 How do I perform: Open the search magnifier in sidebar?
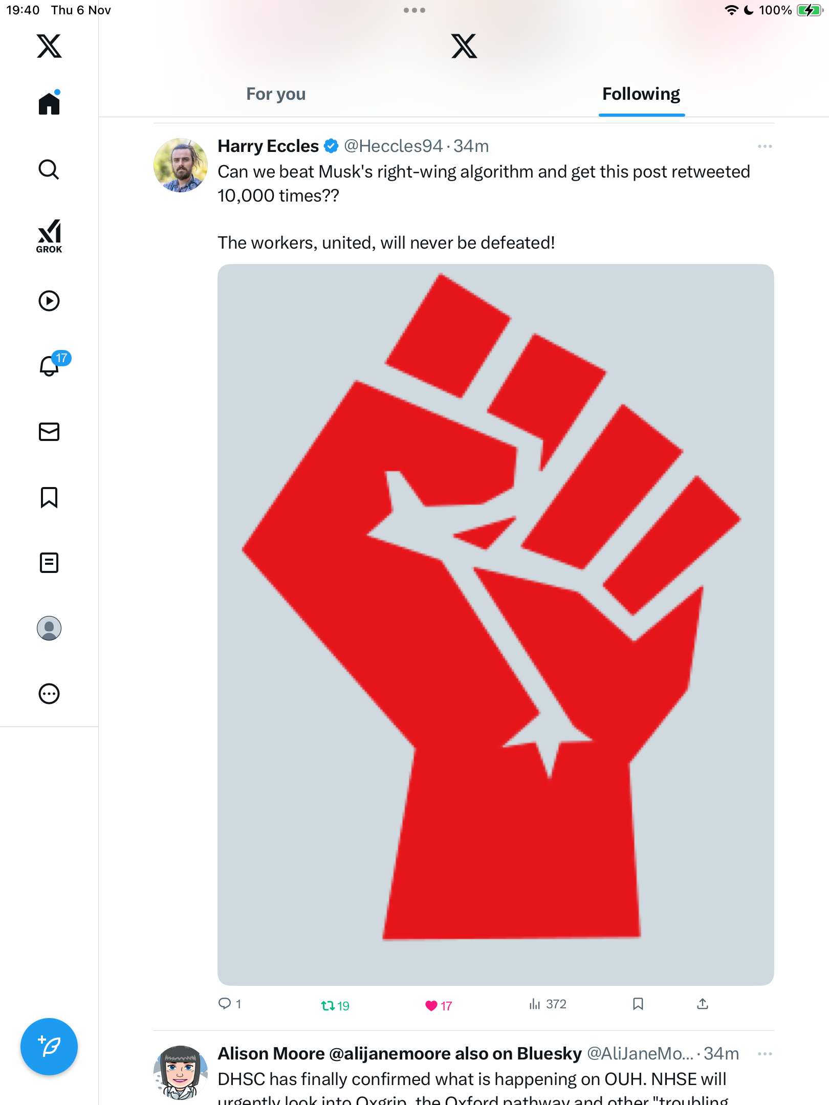point(49,169)
